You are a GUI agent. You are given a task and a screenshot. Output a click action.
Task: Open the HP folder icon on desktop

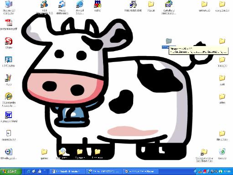[169, 4]
